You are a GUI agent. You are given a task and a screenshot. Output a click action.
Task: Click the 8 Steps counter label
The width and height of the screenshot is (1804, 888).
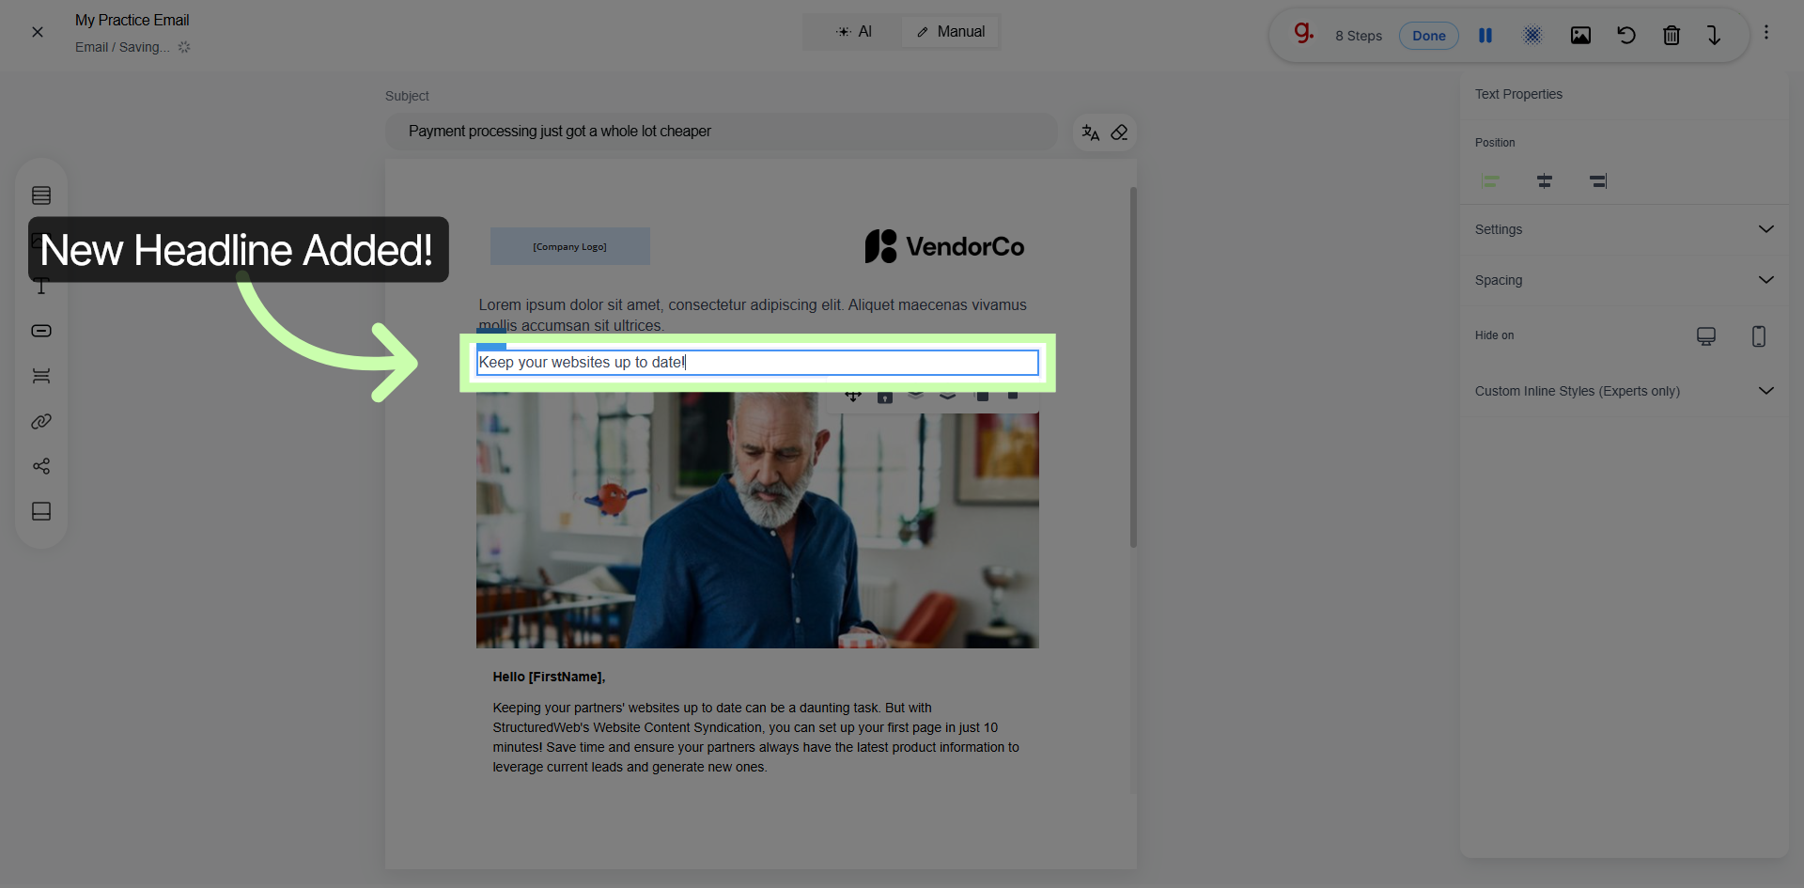tap(1359, 36)
